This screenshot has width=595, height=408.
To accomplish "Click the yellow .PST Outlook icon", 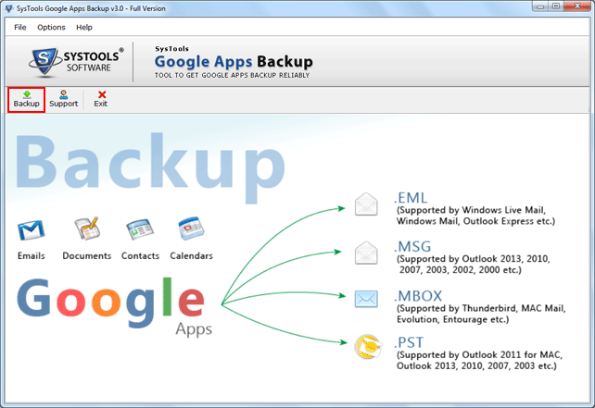I will [367, 346].
